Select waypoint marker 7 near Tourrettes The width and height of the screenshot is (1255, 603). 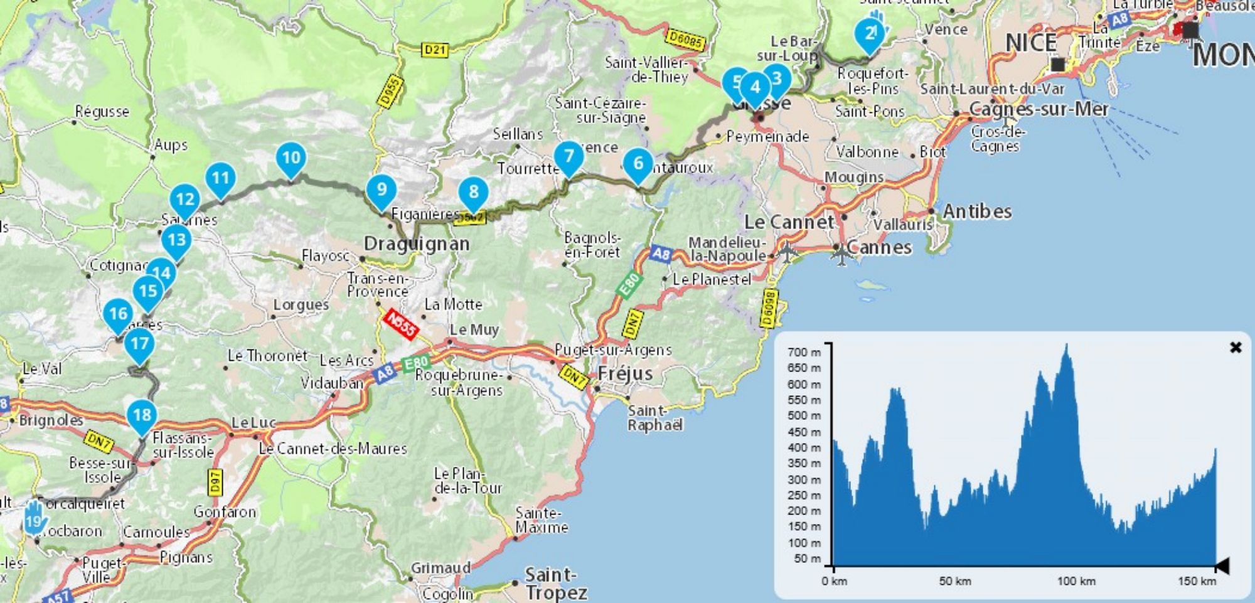569,156
